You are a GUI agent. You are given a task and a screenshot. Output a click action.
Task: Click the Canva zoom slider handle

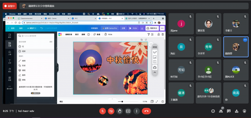click(x=122, y=101)
